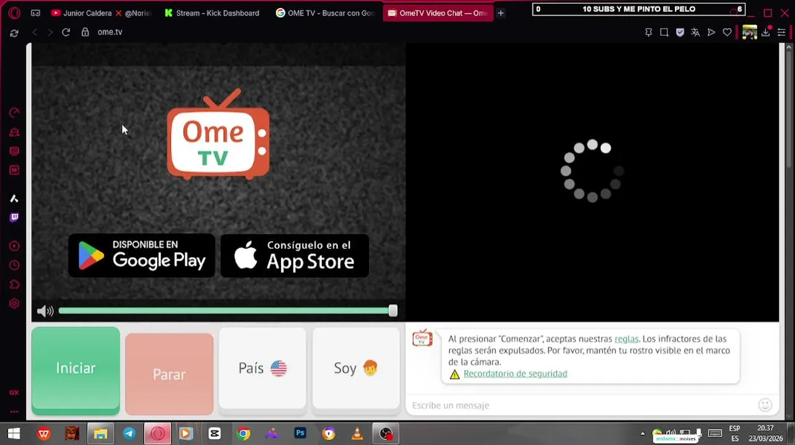The image size is (795, 445).
Task: Open Photoshop from the taskbar
Action: point(300,434)
